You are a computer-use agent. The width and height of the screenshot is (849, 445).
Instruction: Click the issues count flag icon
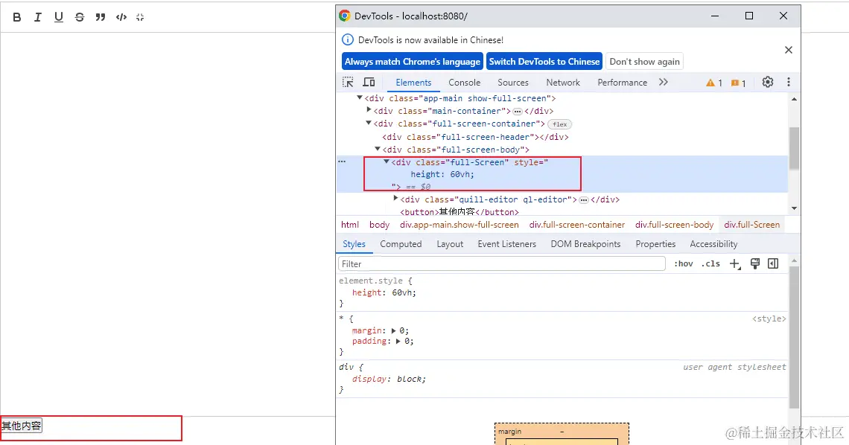739,83
